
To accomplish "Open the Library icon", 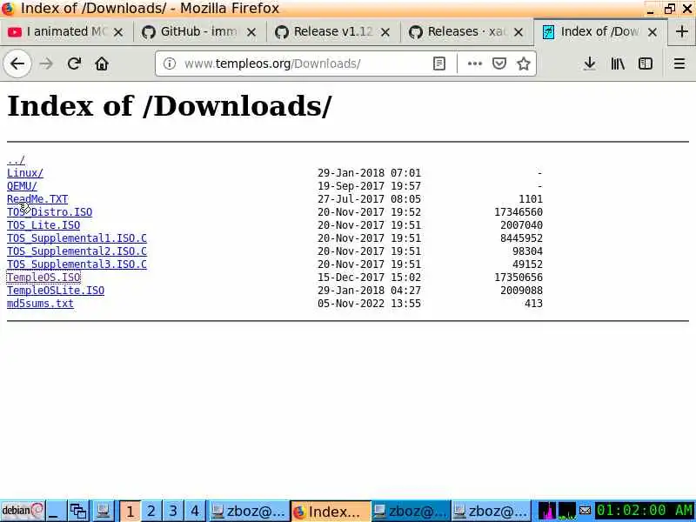I will pyautogui.click(x=618, y=64).
